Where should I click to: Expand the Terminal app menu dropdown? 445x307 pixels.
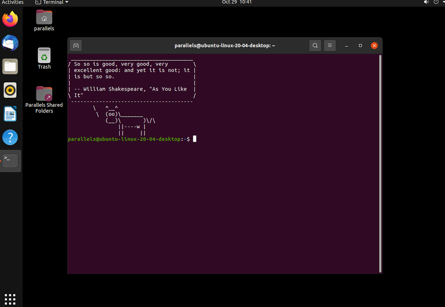(52, 2)
